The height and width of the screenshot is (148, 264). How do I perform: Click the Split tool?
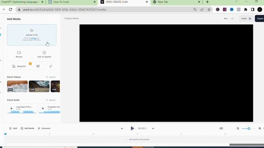tap(13, 128)
